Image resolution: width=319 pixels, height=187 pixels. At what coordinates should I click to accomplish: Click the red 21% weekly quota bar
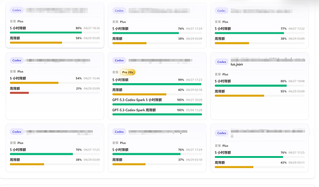55,93
